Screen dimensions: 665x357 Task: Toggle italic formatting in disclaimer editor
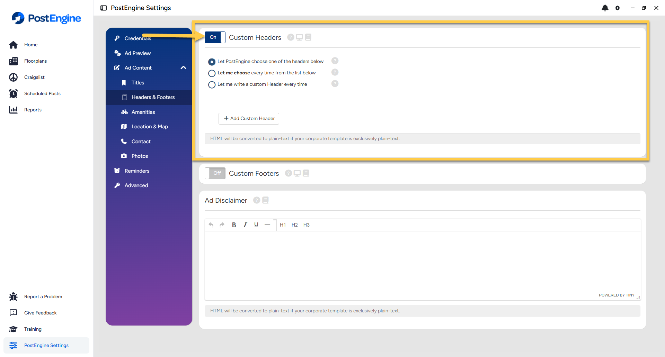(245, 225)
